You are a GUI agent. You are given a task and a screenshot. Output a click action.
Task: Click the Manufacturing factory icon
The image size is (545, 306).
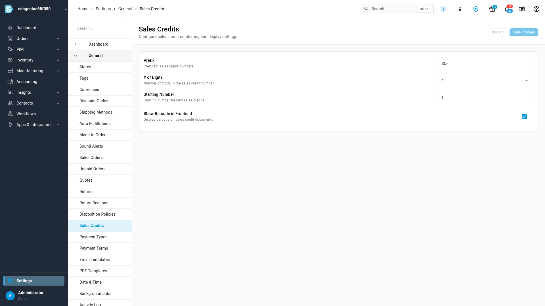[10, 71]
